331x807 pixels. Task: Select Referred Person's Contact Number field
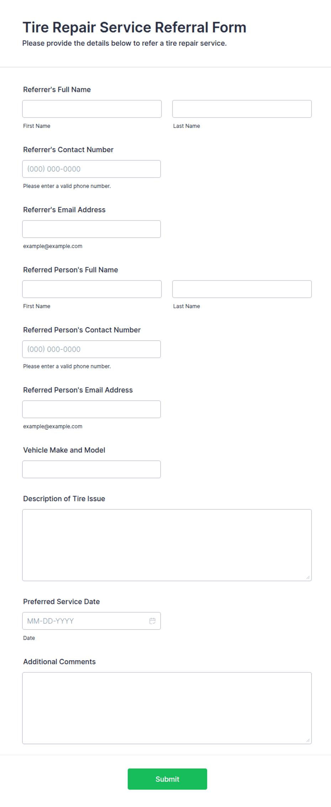tap(91, 349)
